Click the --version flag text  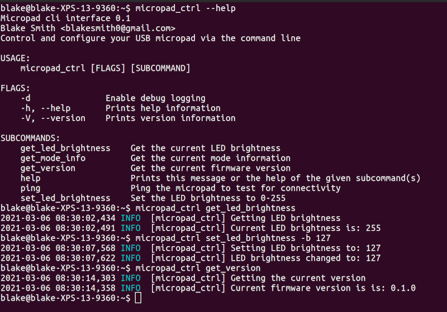(63, 118)
